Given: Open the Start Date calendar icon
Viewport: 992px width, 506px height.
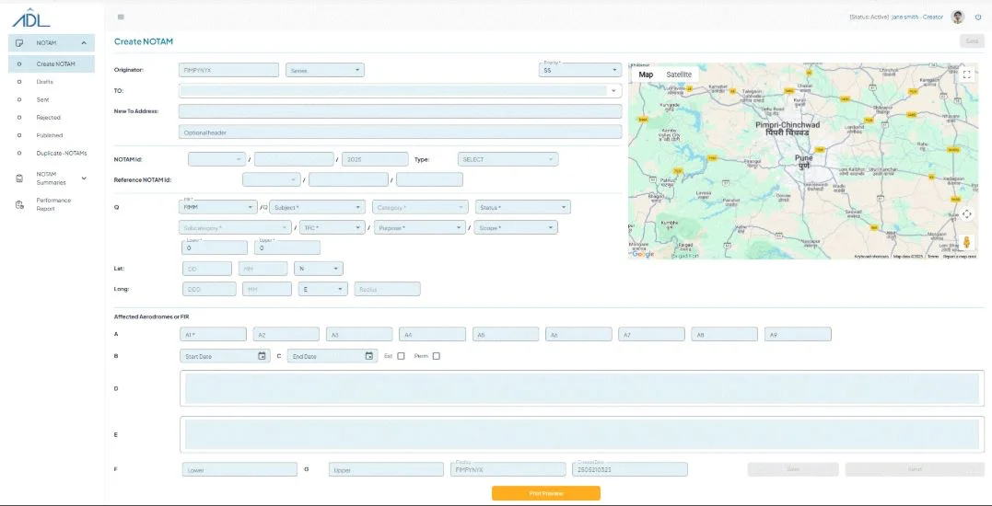Looking at the screenshot, I should click(x=262, y=356).
